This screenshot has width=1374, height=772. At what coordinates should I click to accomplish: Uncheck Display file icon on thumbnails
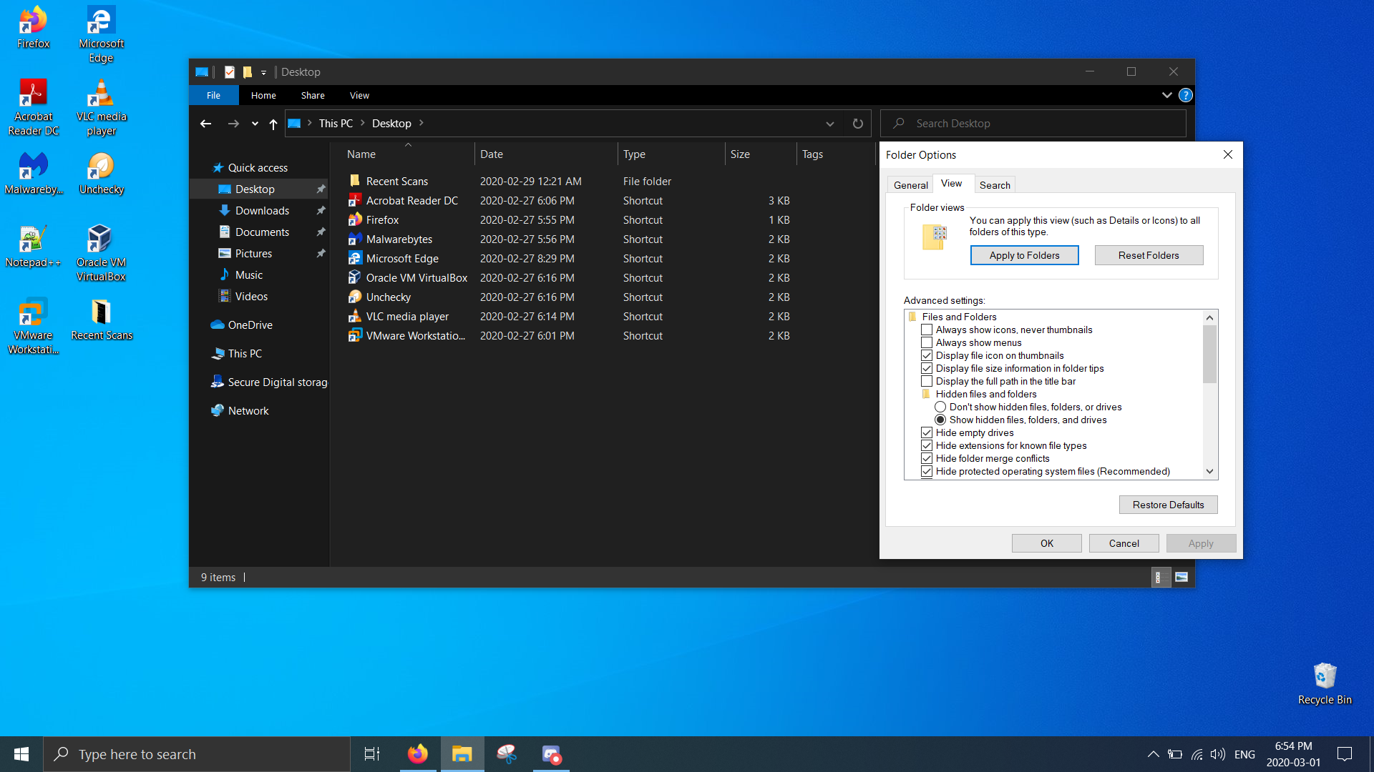(927, 355)
